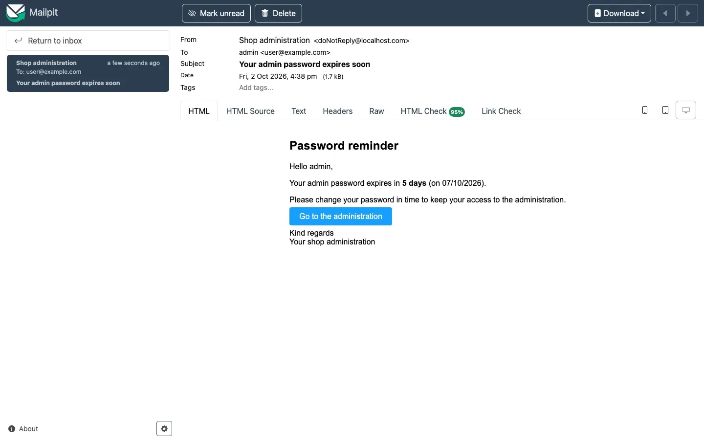
Task: Click the Add tags field
Action: click(x=256, y=88)
